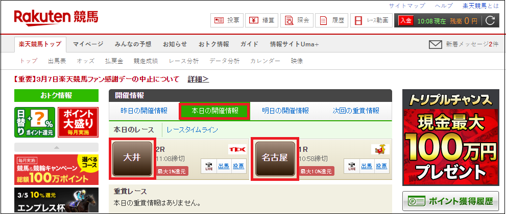The image size is (506, 214).
Task: Open the ガイド menu item
Action: coord(249,44)
